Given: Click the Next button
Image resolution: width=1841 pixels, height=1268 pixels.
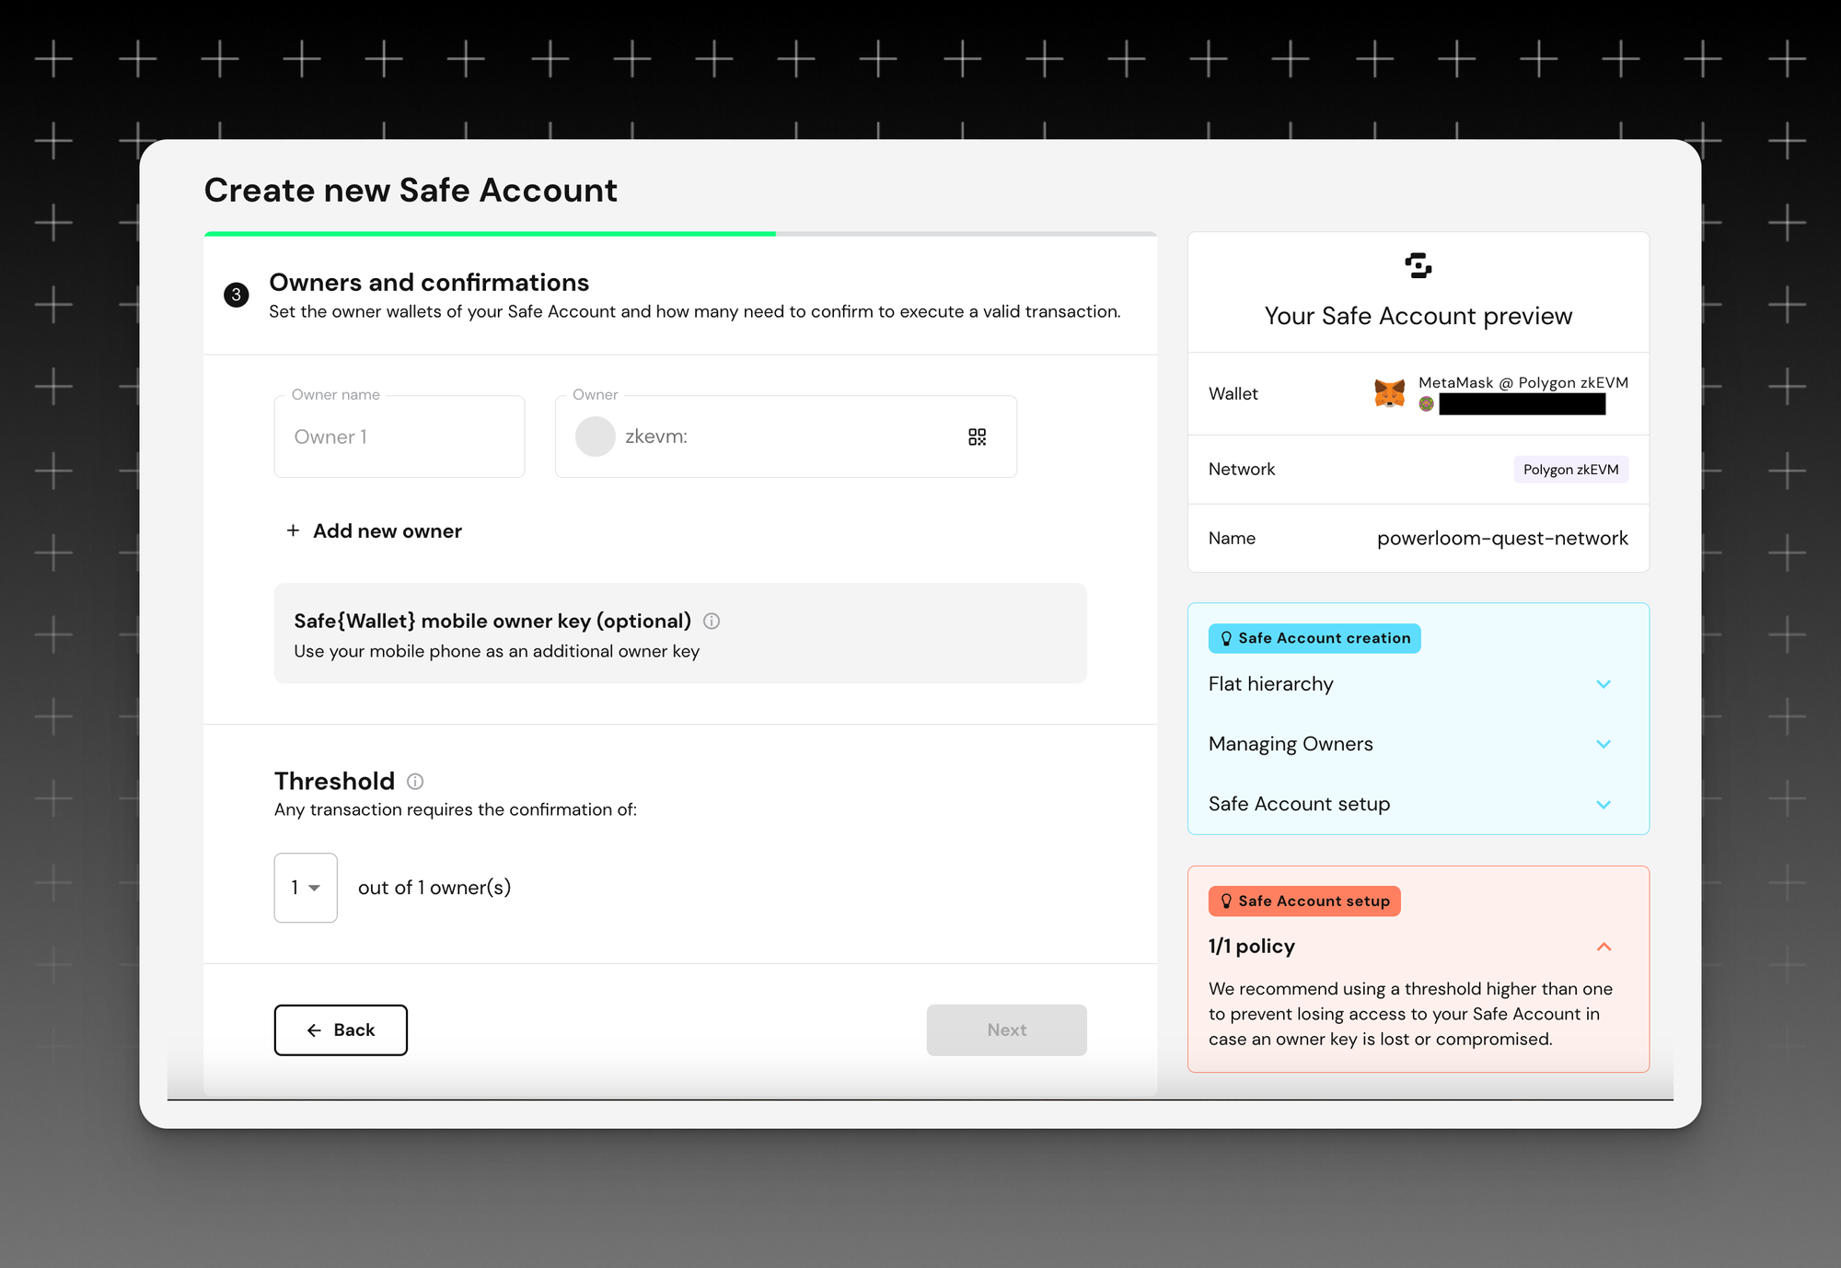Looking at the screenshot, I should pos(1006,1030).
